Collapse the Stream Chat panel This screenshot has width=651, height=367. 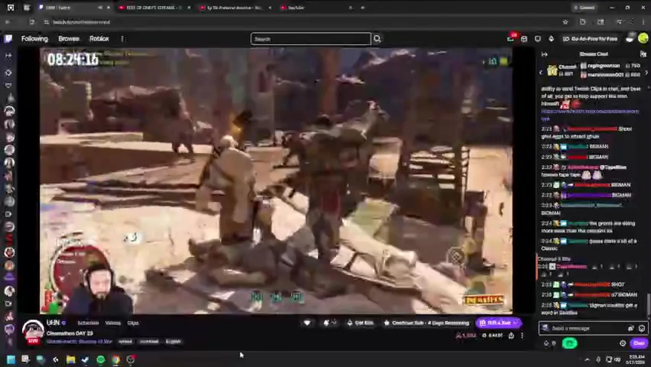544,54
